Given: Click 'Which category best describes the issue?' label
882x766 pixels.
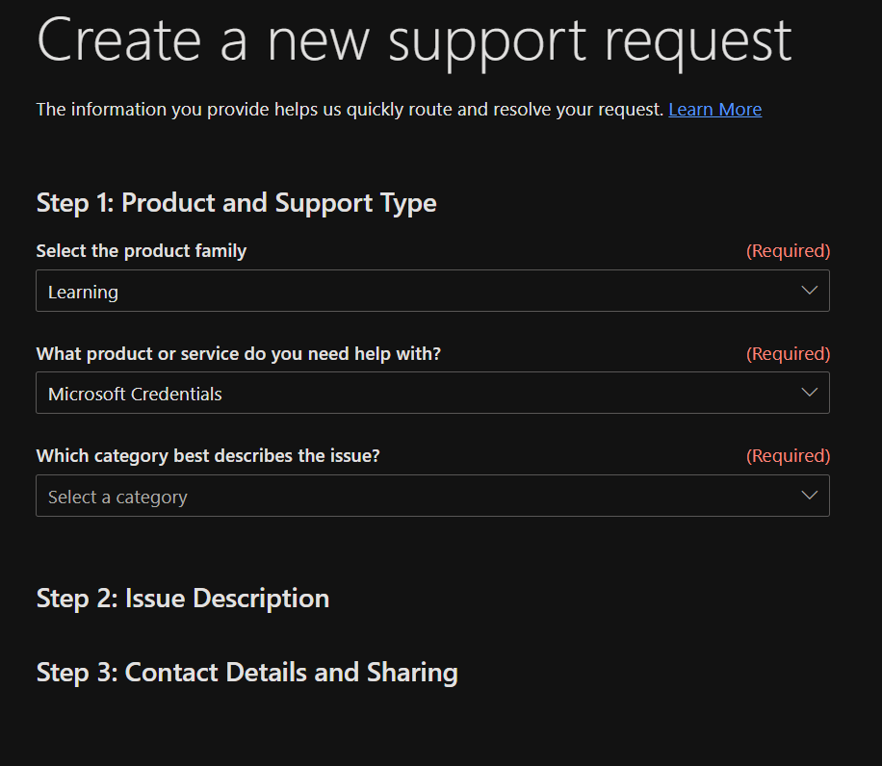Looking at the screenshot, I should click(x=208, y=456).
